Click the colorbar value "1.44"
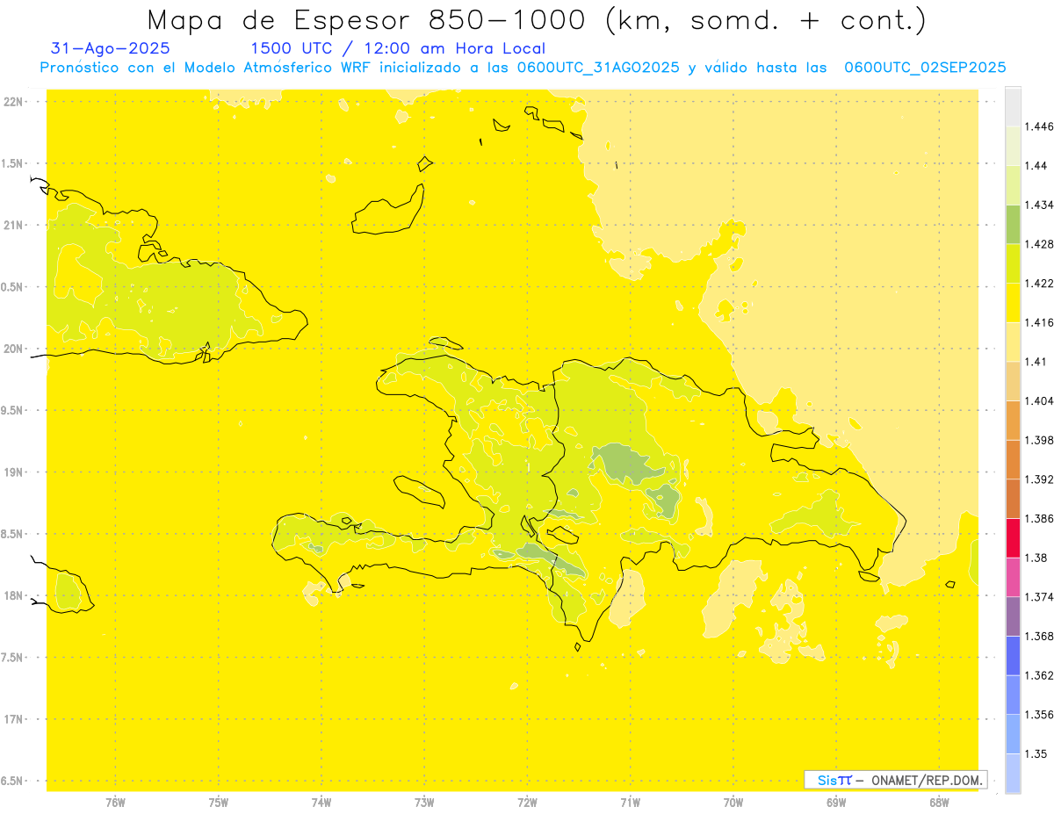Image resolution: width=1054 pixels, height=814 pixels. point(1036,166)
